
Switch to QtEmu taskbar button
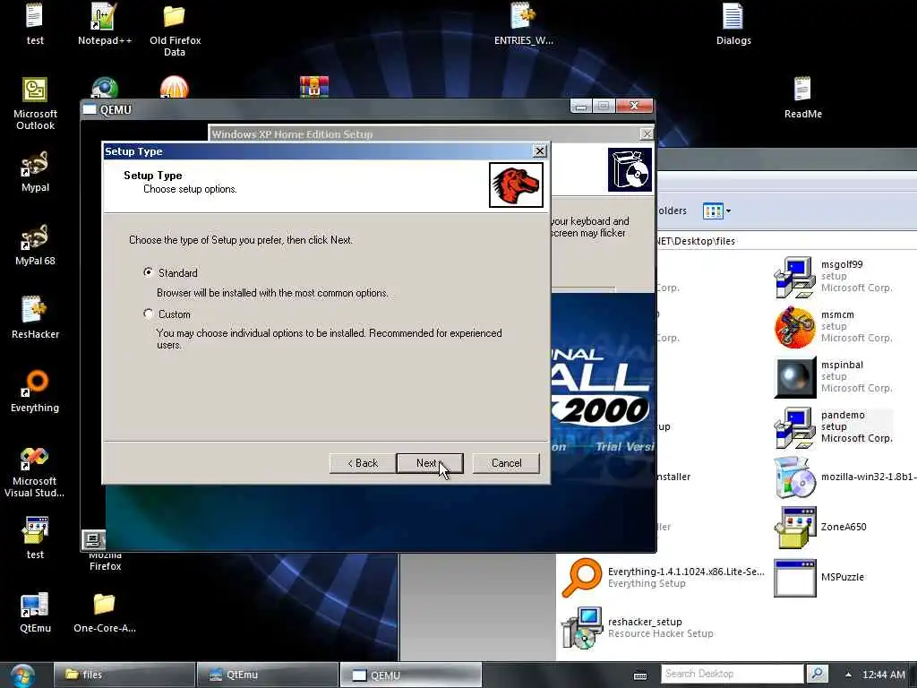click(267, 675)
